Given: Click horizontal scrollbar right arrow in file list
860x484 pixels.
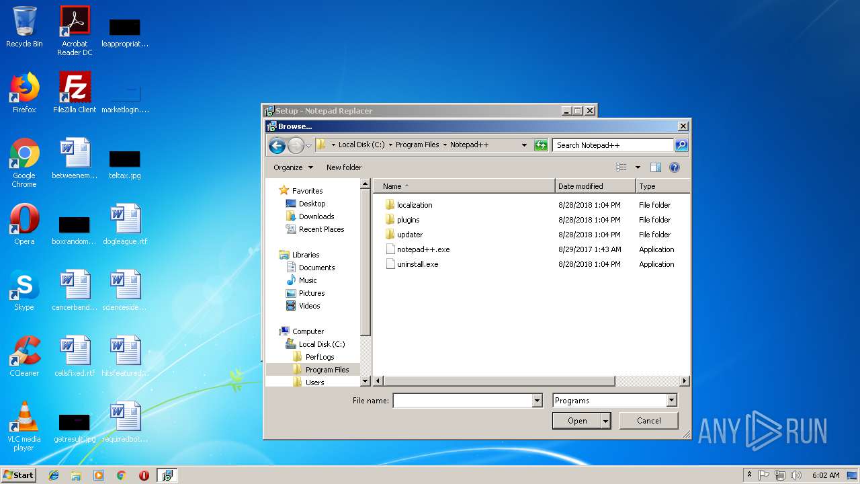Looking at the screenshot, I should click(x=684, y=381).
